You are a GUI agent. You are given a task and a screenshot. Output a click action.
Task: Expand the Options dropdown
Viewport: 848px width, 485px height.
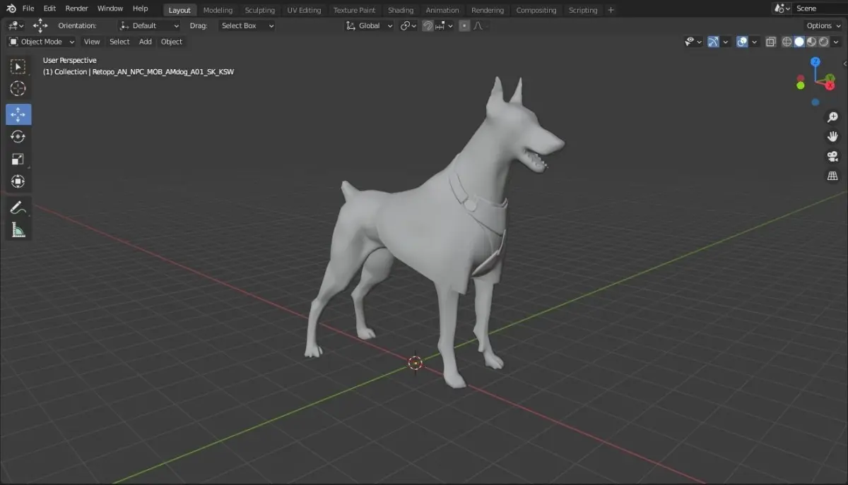(x=824, y=25)
